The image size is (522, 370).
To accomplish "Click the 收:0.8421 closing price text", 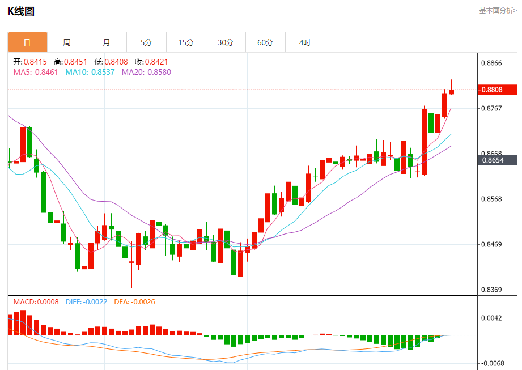I will tap(151, 62).
